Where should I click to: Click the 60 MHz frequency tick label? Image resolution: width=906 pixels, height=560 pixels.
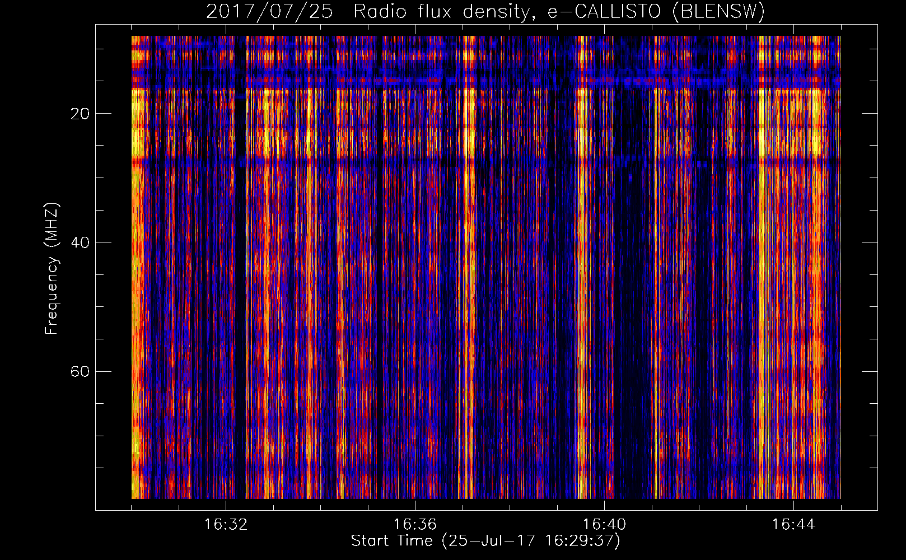pyautogui.click(x=80, y=371)
